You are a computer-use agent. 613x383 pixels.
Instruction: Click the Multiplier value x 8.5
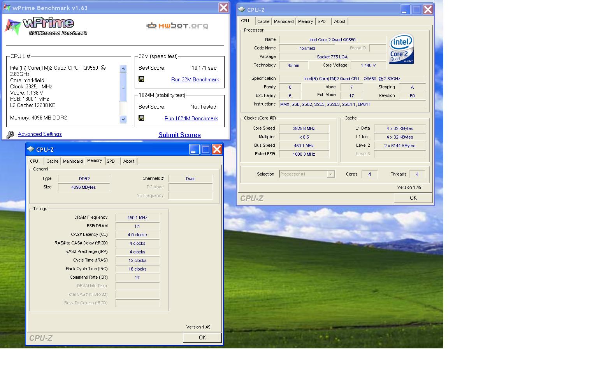[304, 137]
